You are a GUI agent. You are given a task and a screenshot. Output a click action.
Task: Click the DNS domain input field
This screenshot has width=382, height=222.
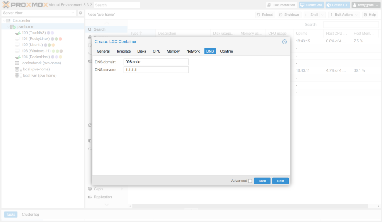[156, 62]
